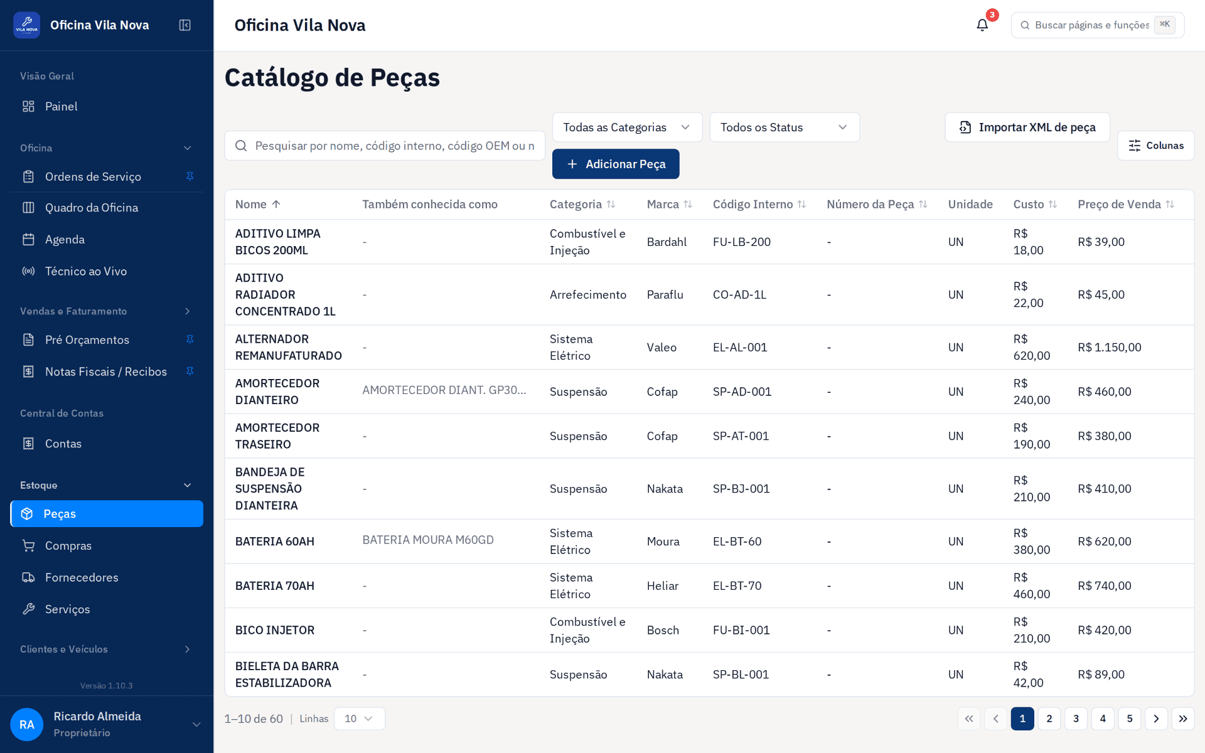Screen dimensions: 1205x753
Task: Open notifications bell
Action: click(x=982, y=25)
